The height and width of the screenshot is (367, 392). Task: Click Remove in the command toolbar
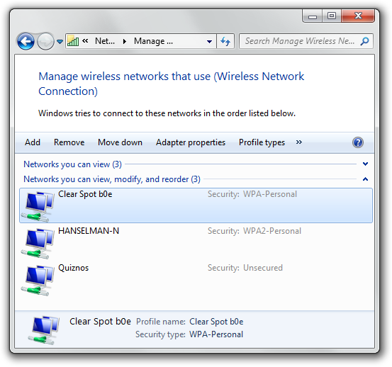pyautogui.click(x=69, y=142)
